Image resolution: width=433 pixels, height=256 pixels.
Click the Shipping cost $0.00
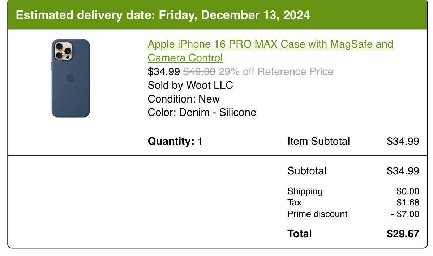(408, 191)
